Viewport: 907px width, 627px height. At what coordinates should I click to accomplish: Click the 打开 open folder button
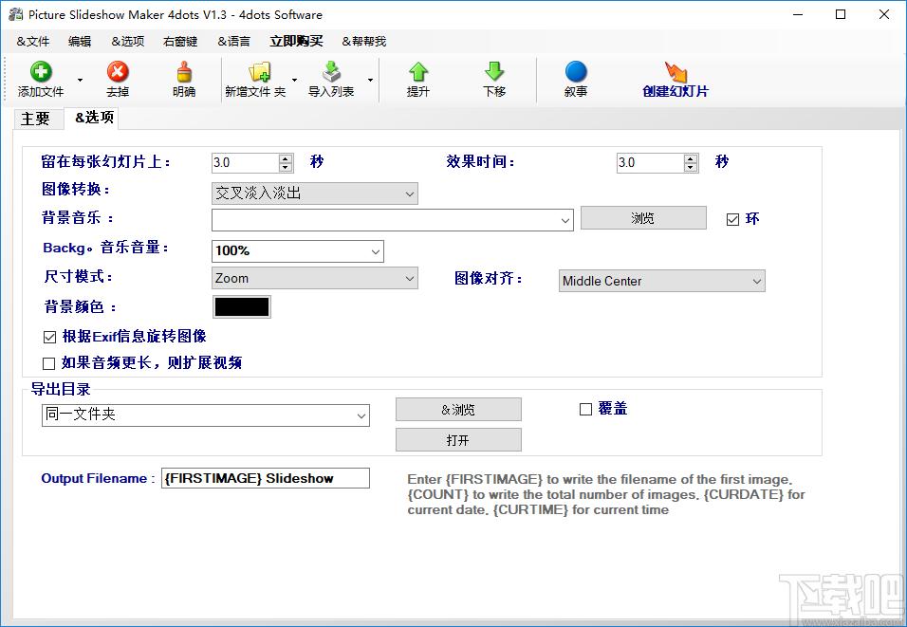[x=458, y=439]
